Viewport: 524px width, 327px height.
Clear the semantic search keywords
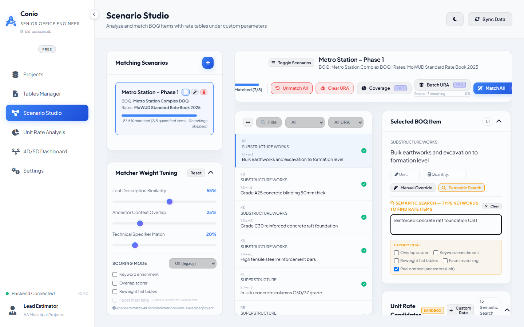[492, 206]
